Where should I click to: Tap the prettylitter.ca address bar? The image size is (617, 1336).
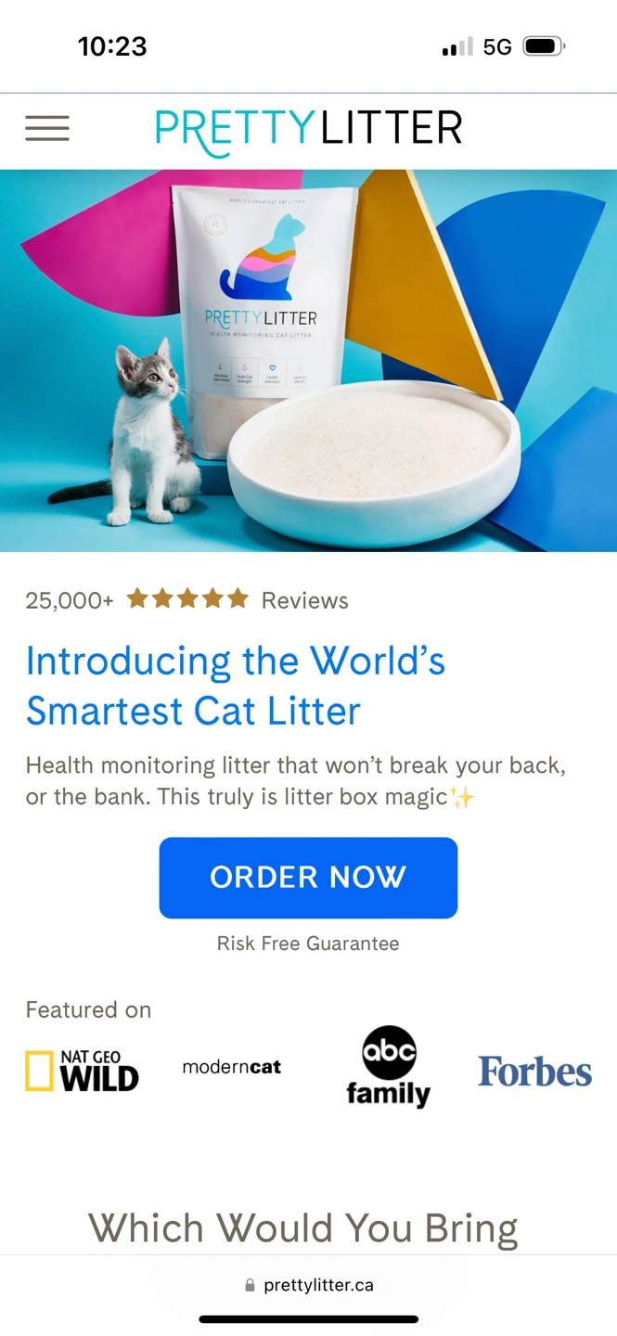pos(309,1286)
